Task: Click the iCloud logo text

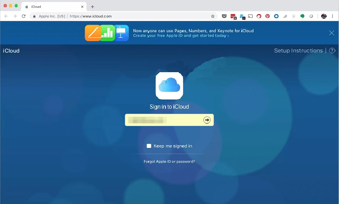Action: 11,51
